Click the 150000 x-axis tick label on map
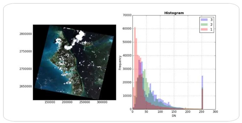Image resolution: width=242 pixels, height=123 pixels. tap(50, 102)
